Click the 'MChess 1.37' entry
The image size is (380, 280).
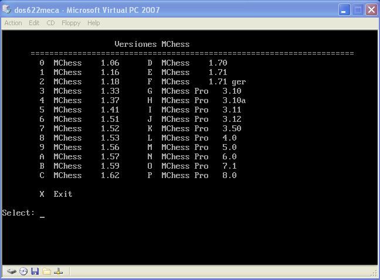point(80,100)
